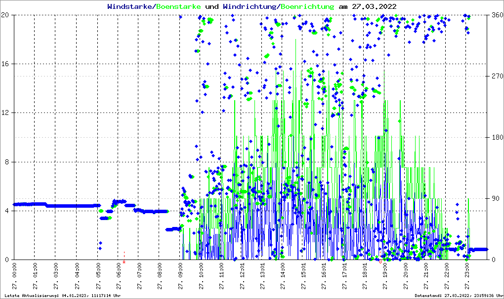Click the 360 label on the right axis
The width and height of the screenshot is (504, 299).
(x=496, y=15)
